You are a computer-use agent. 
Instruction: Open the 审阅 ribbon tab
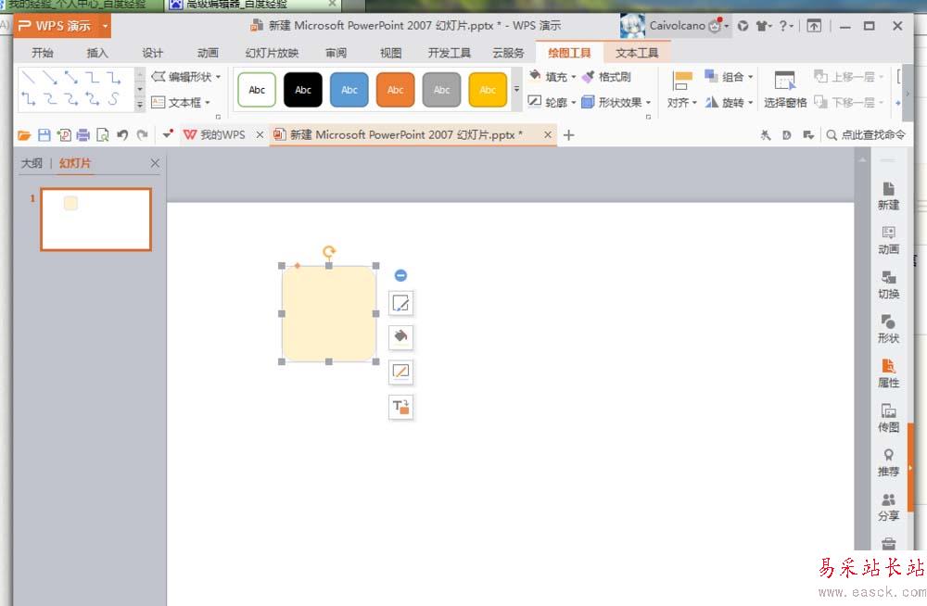click(336, 53)
